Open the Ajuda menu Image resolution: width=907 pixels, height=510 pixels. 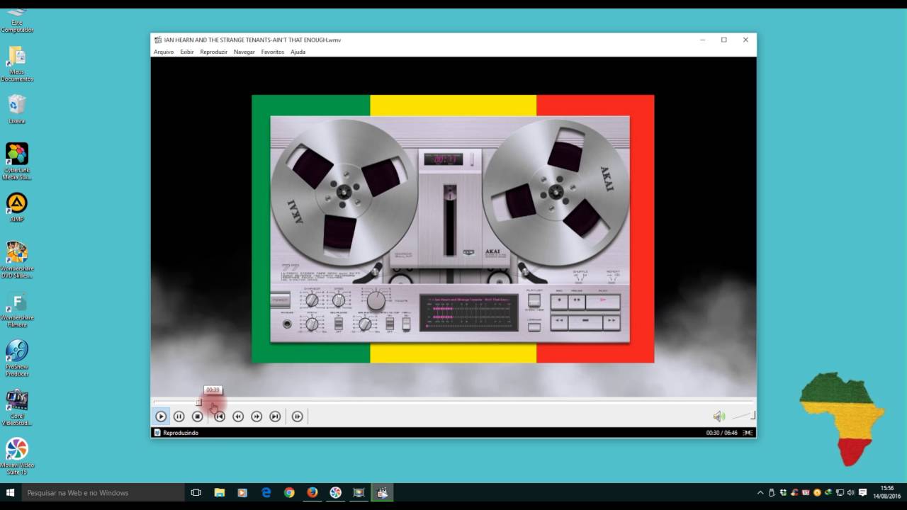[298, 52]
